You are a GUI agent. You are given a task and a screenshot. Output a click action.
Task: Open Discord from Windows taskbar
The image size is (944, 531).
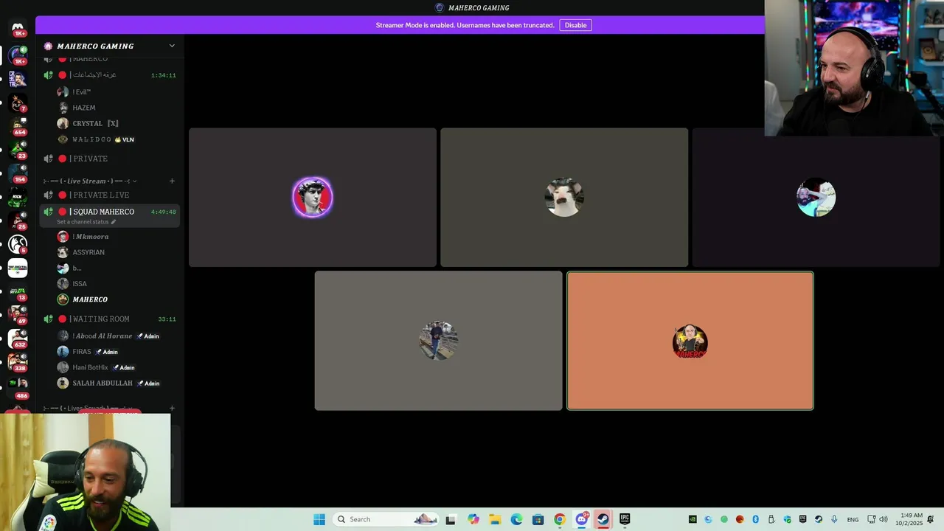click(x=581, y=519)
